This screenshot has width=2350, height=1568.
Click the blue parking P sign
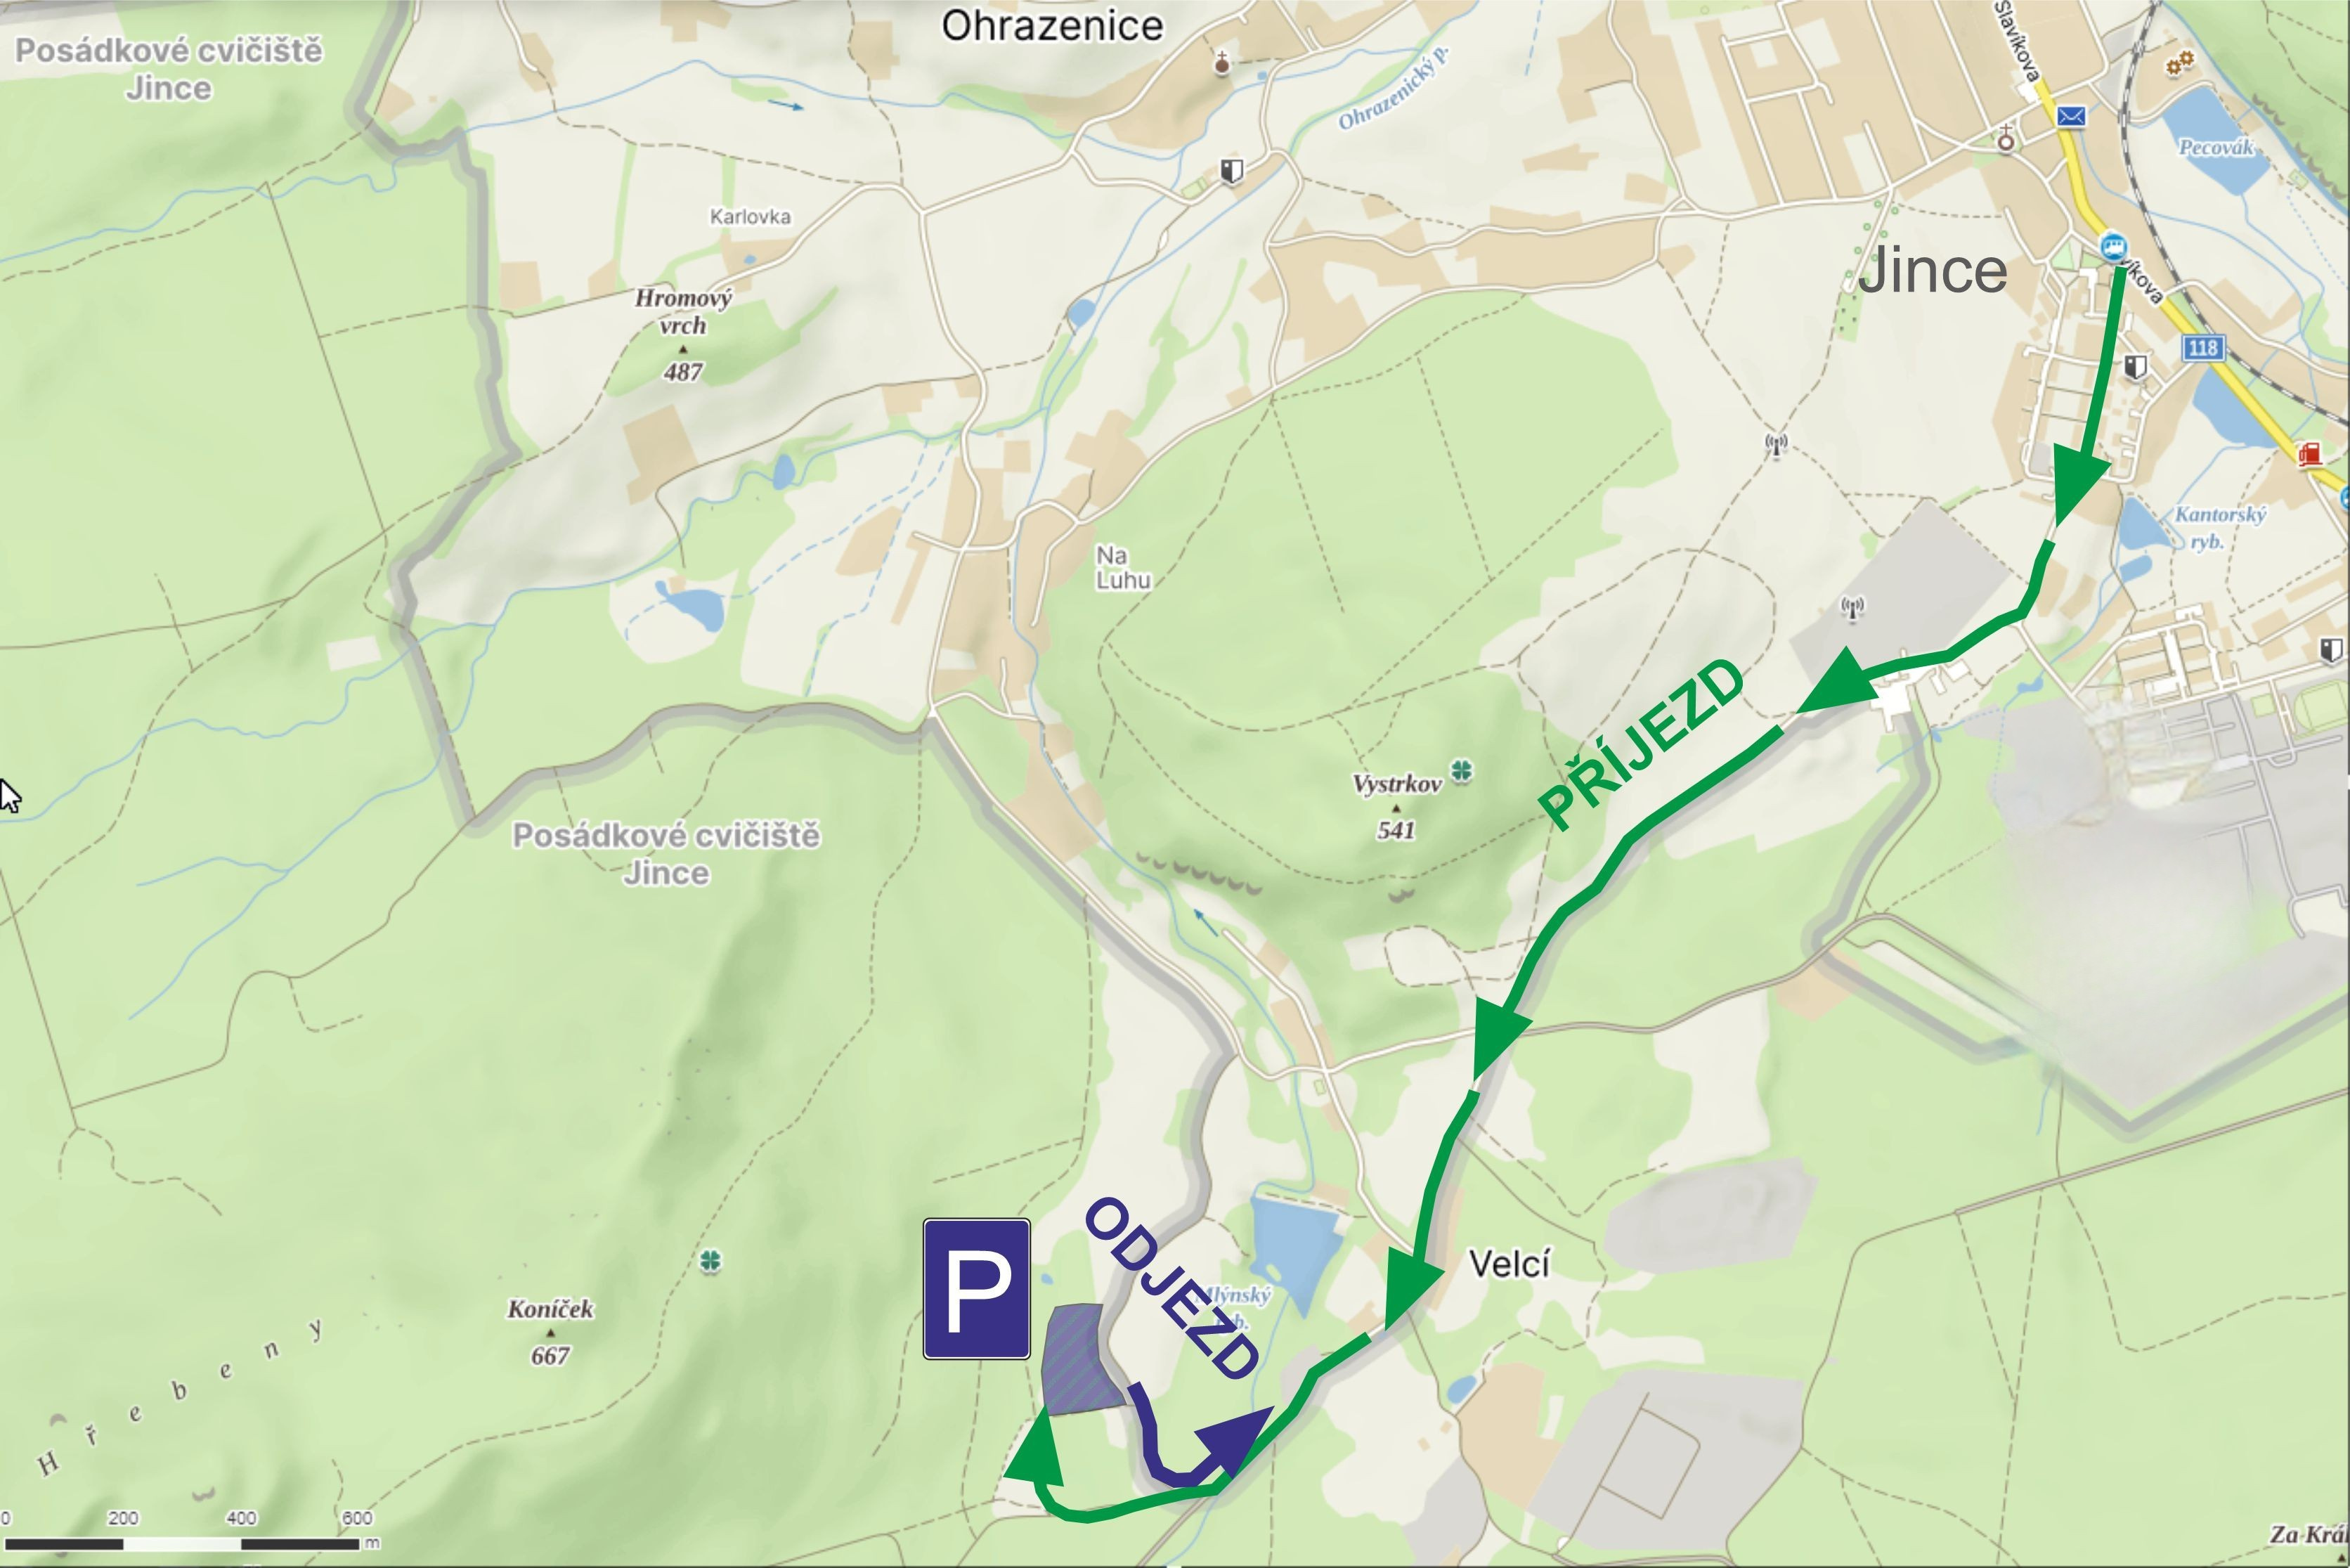coord(976,1288)
